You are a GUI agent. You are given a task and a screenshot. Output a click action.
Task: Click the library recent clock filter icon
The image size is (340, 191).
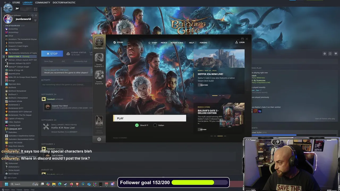pyautogui.click(x=32, y=15)
